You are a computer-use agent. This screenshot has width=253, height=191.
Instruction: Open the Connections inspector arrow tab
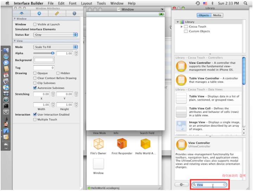coord(39,13)
